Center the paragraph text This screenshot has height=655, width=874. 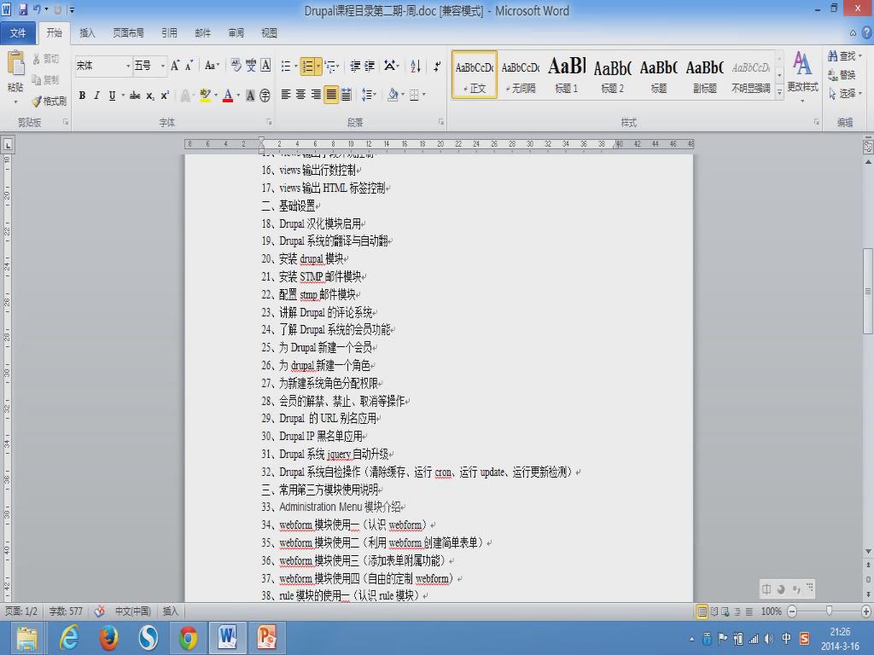click(x=300, y=96)
